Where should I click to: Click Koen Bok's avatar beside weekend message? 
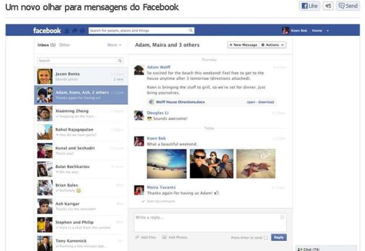pos(139,141)
